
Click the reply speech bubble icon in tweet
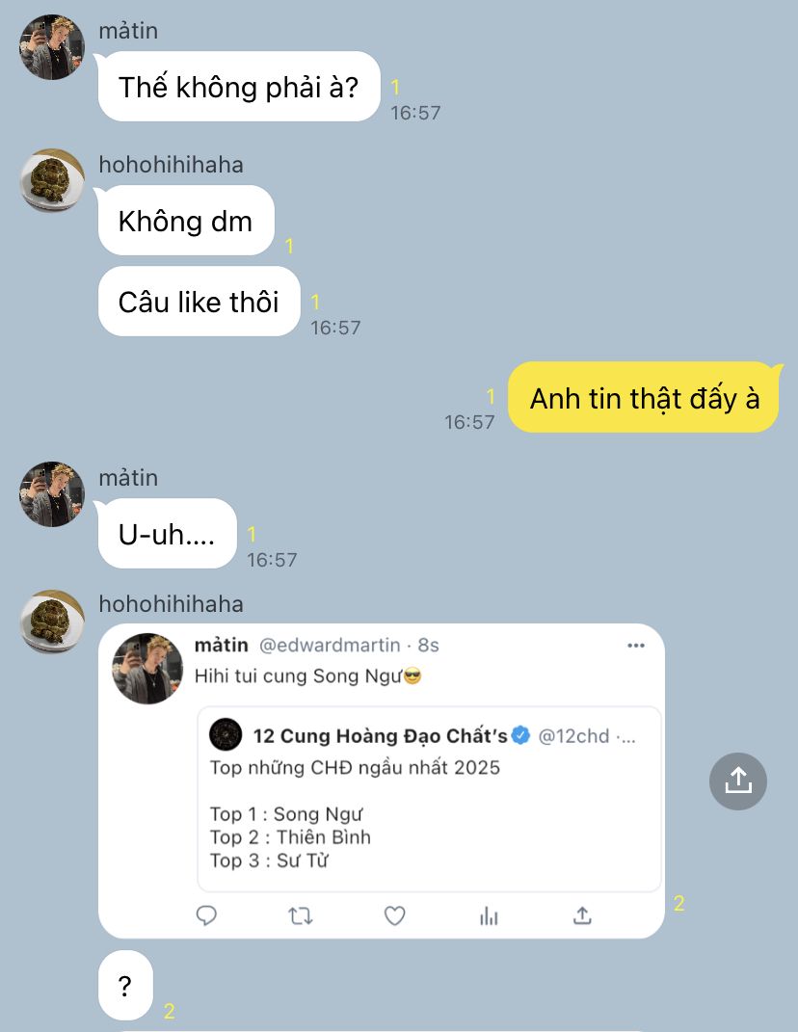point(207,915)
